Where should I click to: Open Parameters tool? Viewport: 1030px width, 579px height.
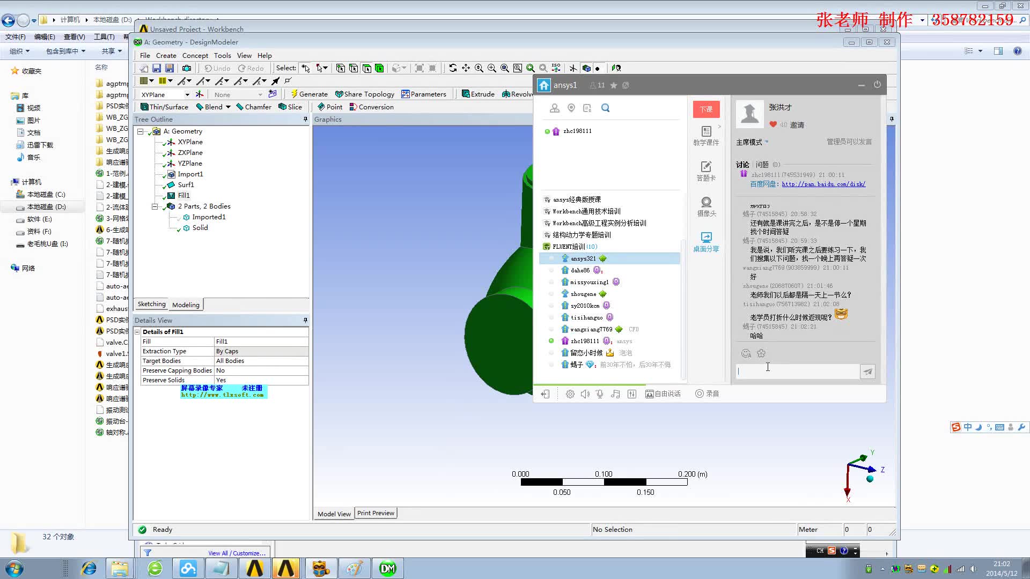pyautogui.click(x=424, y=94)
